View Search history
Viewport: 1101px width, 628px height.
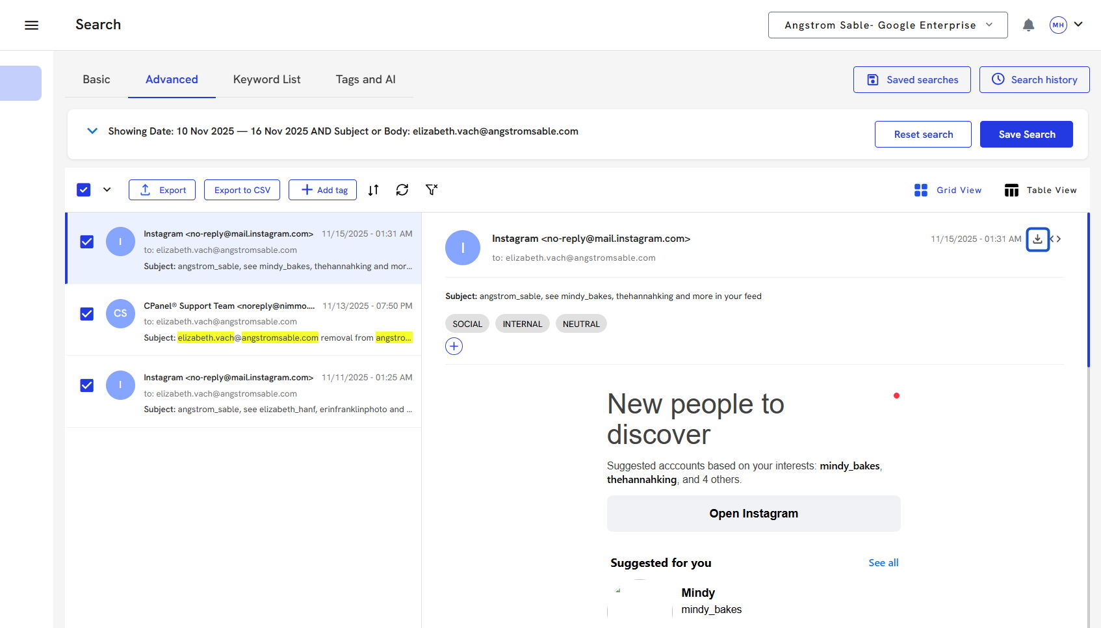(x=1035, y=80)
